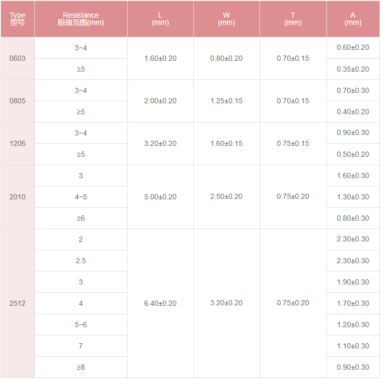Click the 6.40±0.20 length cell
This screenshot has height=379, width=381.
pyautogui.click(x=160, y=303)
